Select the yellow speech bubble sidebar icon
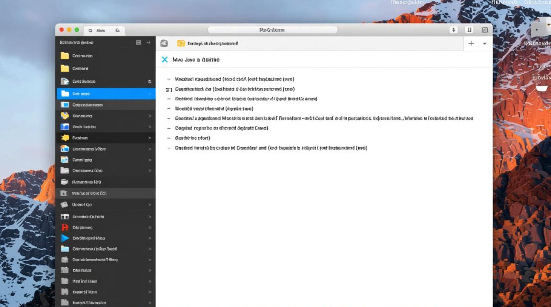The width and height of the screenshot is (551, 307). (65, 138)
